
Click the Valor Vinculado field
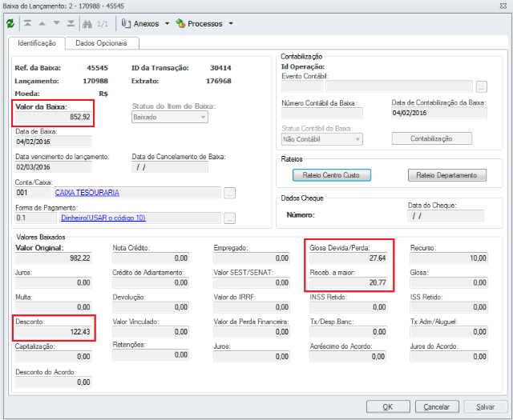point(151,332)
